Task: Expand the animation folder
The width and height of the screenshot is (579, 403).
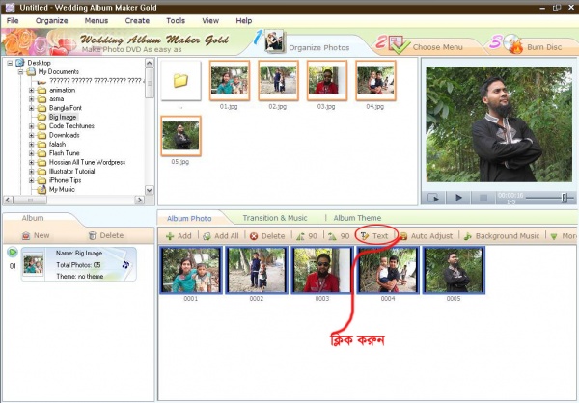Action: pyautogui.click(x=32, y=90)
